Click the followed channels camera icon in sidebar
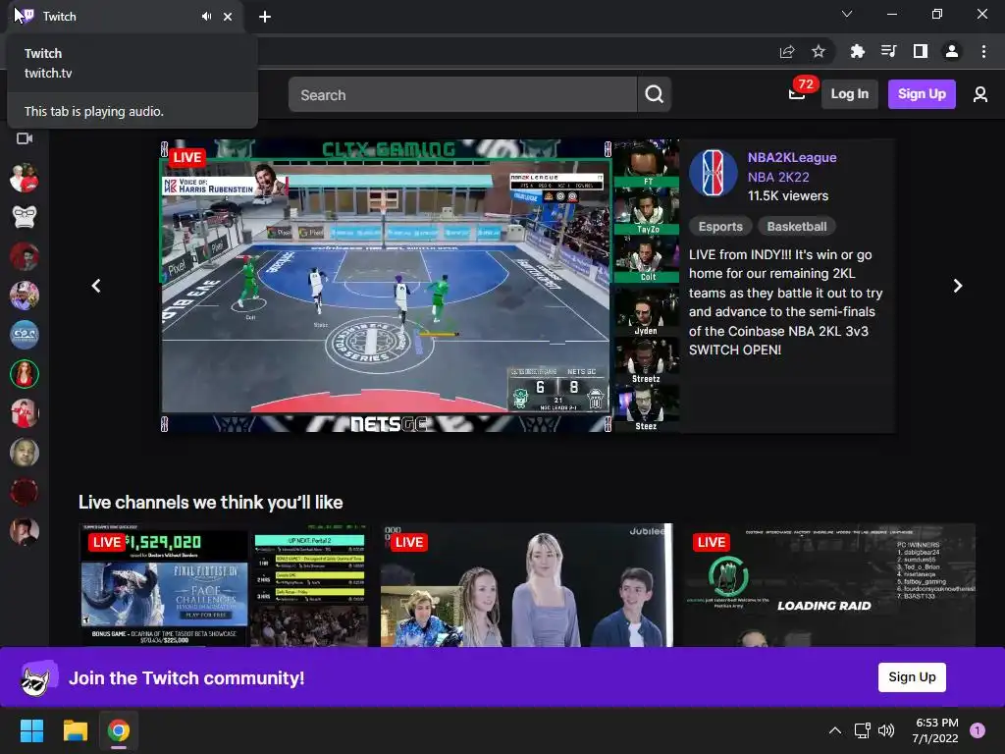The image size is (1005, 754). pos(25,138)
